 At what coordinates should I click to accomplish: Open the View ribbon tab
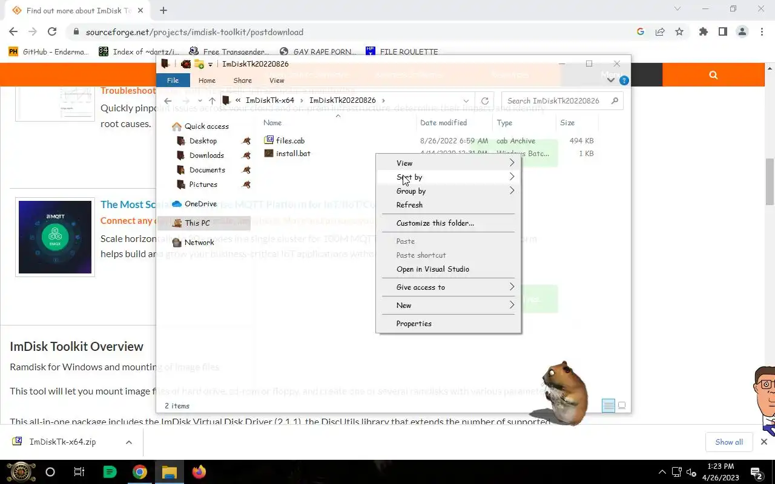[277, 80]
